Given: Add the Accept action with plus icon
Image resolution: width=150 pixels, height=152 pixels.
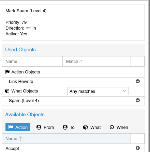Looking at the screenshot, I should pyautogui.click(x=138, y=148).
